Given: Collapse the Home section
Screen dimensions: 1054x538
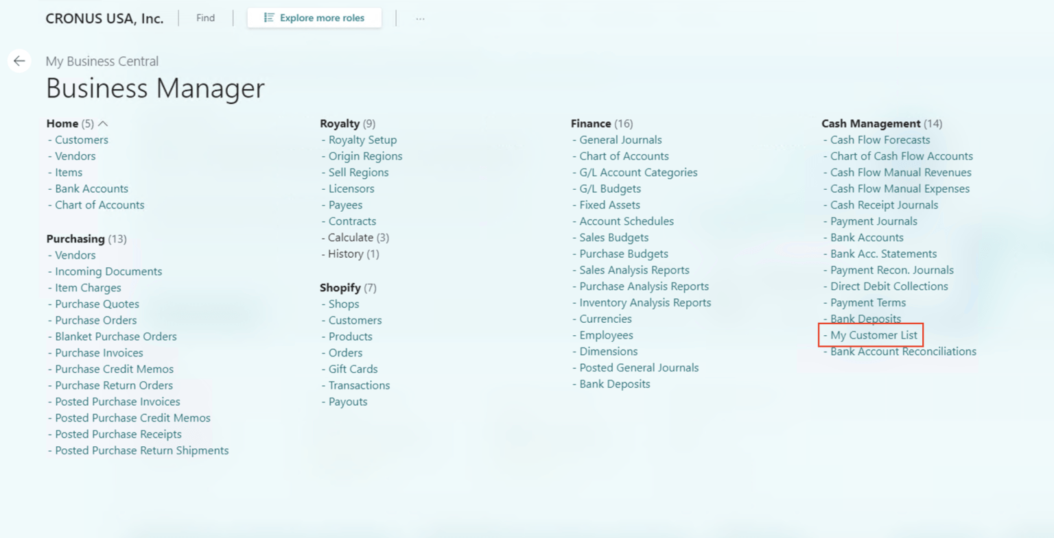Looking at the screenshot, I should click(104, 123).
